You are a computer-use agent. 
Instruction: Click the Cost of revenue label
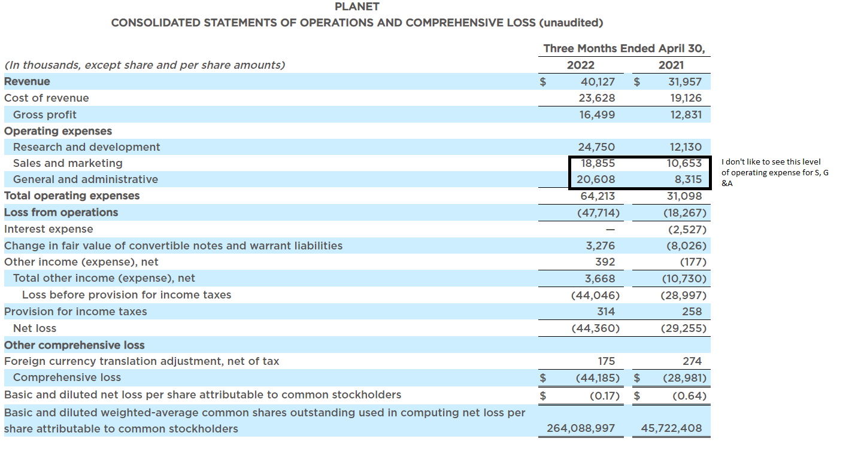point(46,98)
